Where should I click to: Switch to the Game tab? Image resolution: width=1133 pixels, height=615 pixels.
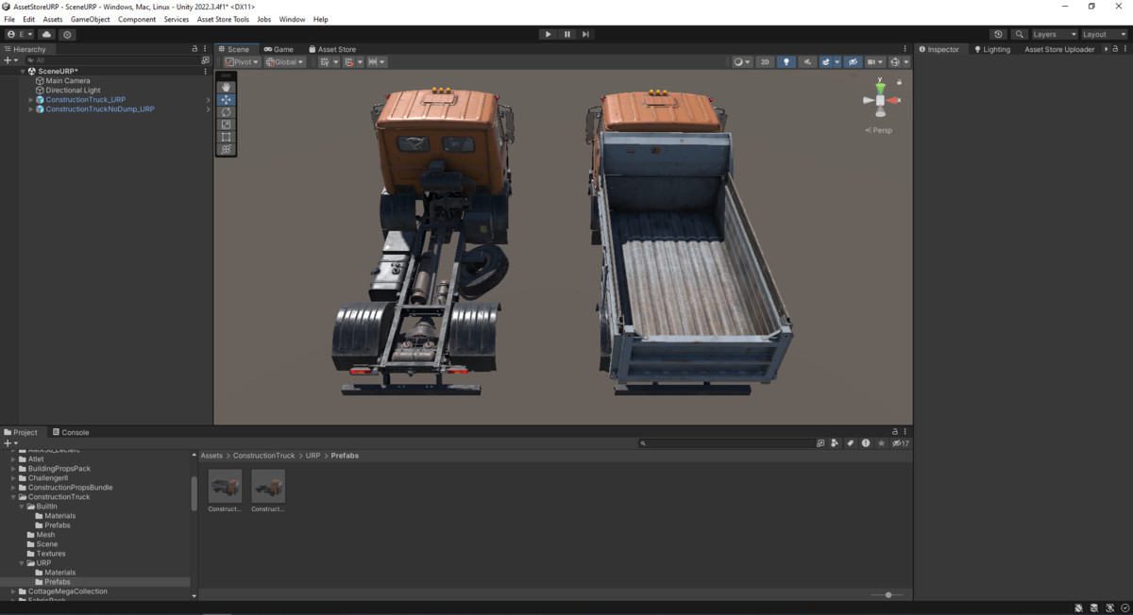click(279, 49)
